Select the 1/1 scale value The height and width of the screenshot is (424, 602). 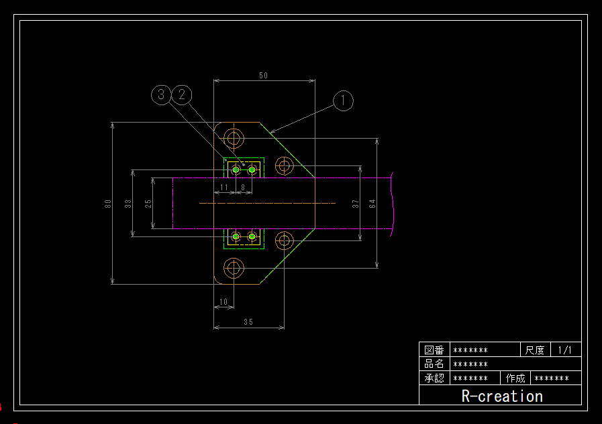(x=565, y=350)
